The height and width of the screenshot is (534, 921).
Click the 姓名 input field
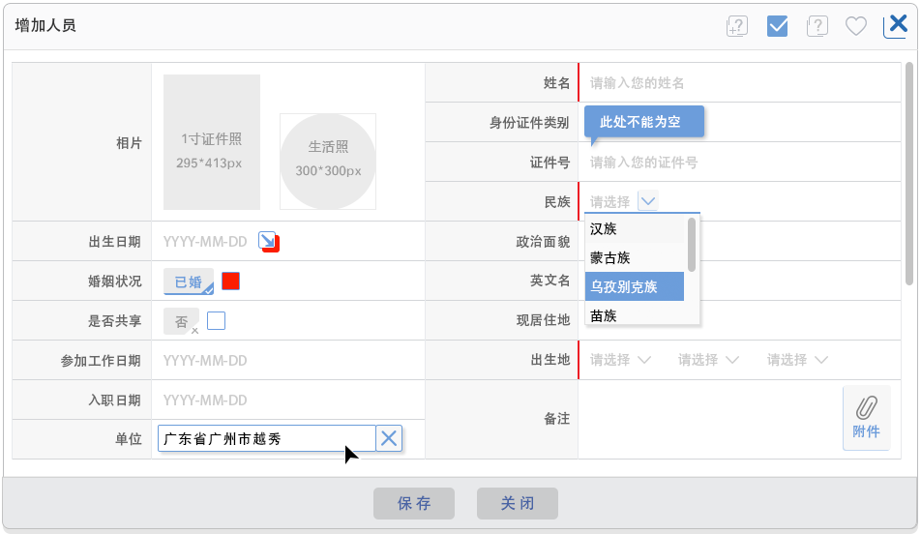click(740, 83)
